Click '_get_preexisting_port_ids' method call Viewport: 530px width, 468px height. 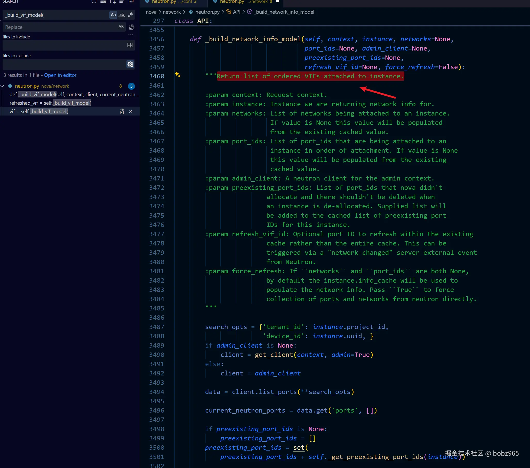coord(375,457)
